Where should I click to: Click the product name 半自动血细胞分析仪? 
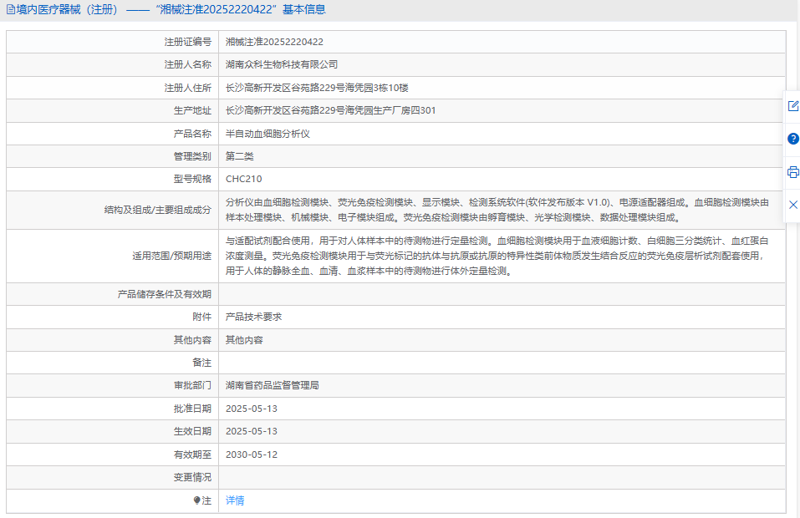268,134
